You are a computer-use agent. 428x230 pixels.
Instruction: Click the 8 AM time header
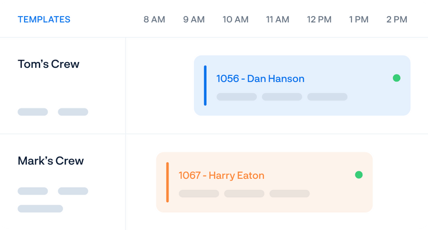[154, 20]
